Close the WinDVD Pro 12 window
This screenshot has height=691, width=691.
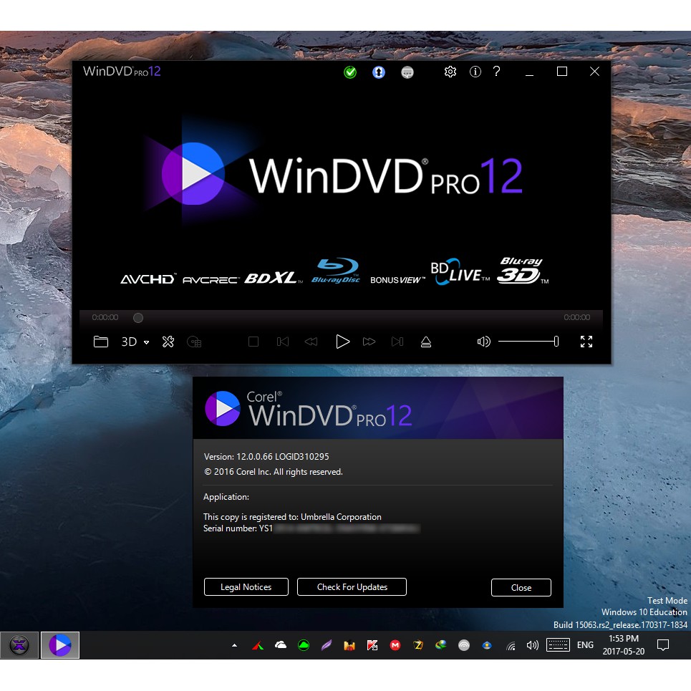coord(594,72)
